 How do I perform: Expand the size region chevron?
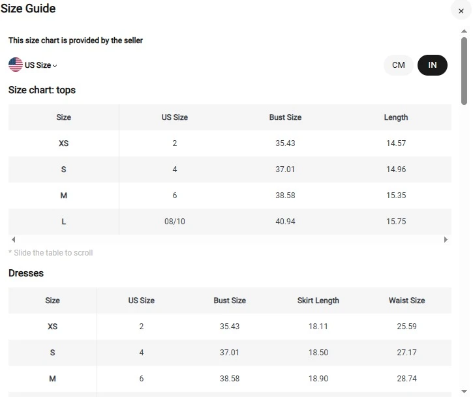pyautogui.click(x=55, y=66)
